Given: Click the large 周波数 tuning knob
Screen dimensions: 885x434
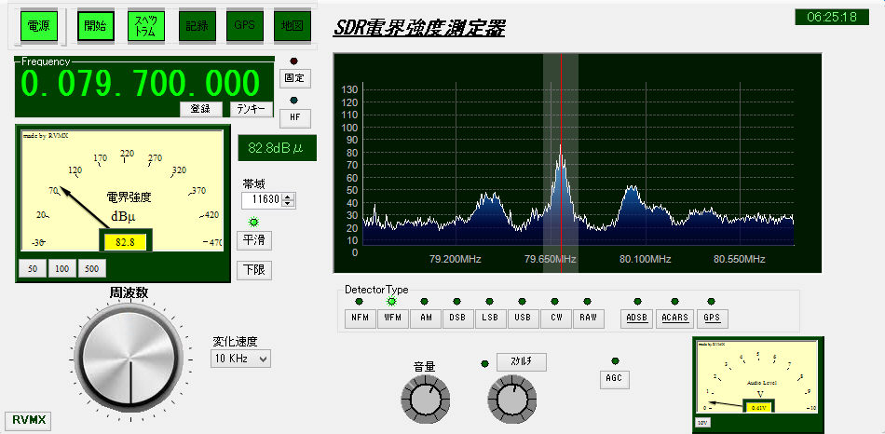Looking at the screenshot, I should [130, 355].
